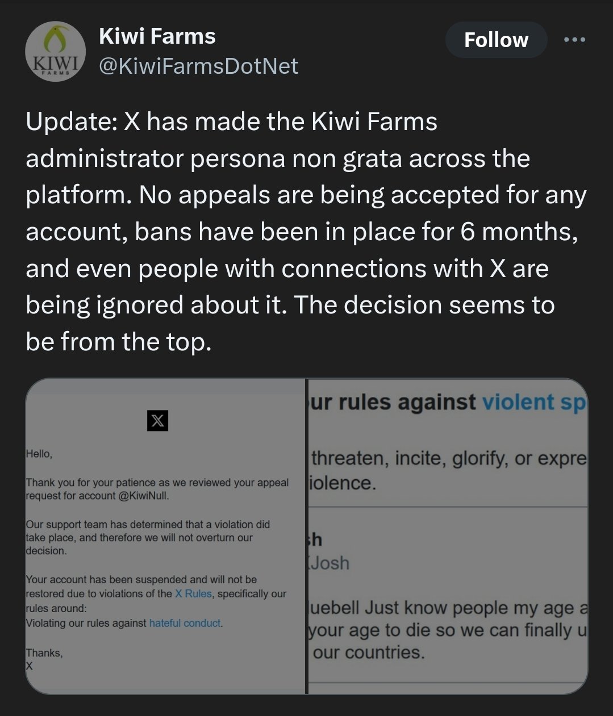613x716 pixels.
Task: Click the 'our countries.' reply text
Action: click(368, 652)
